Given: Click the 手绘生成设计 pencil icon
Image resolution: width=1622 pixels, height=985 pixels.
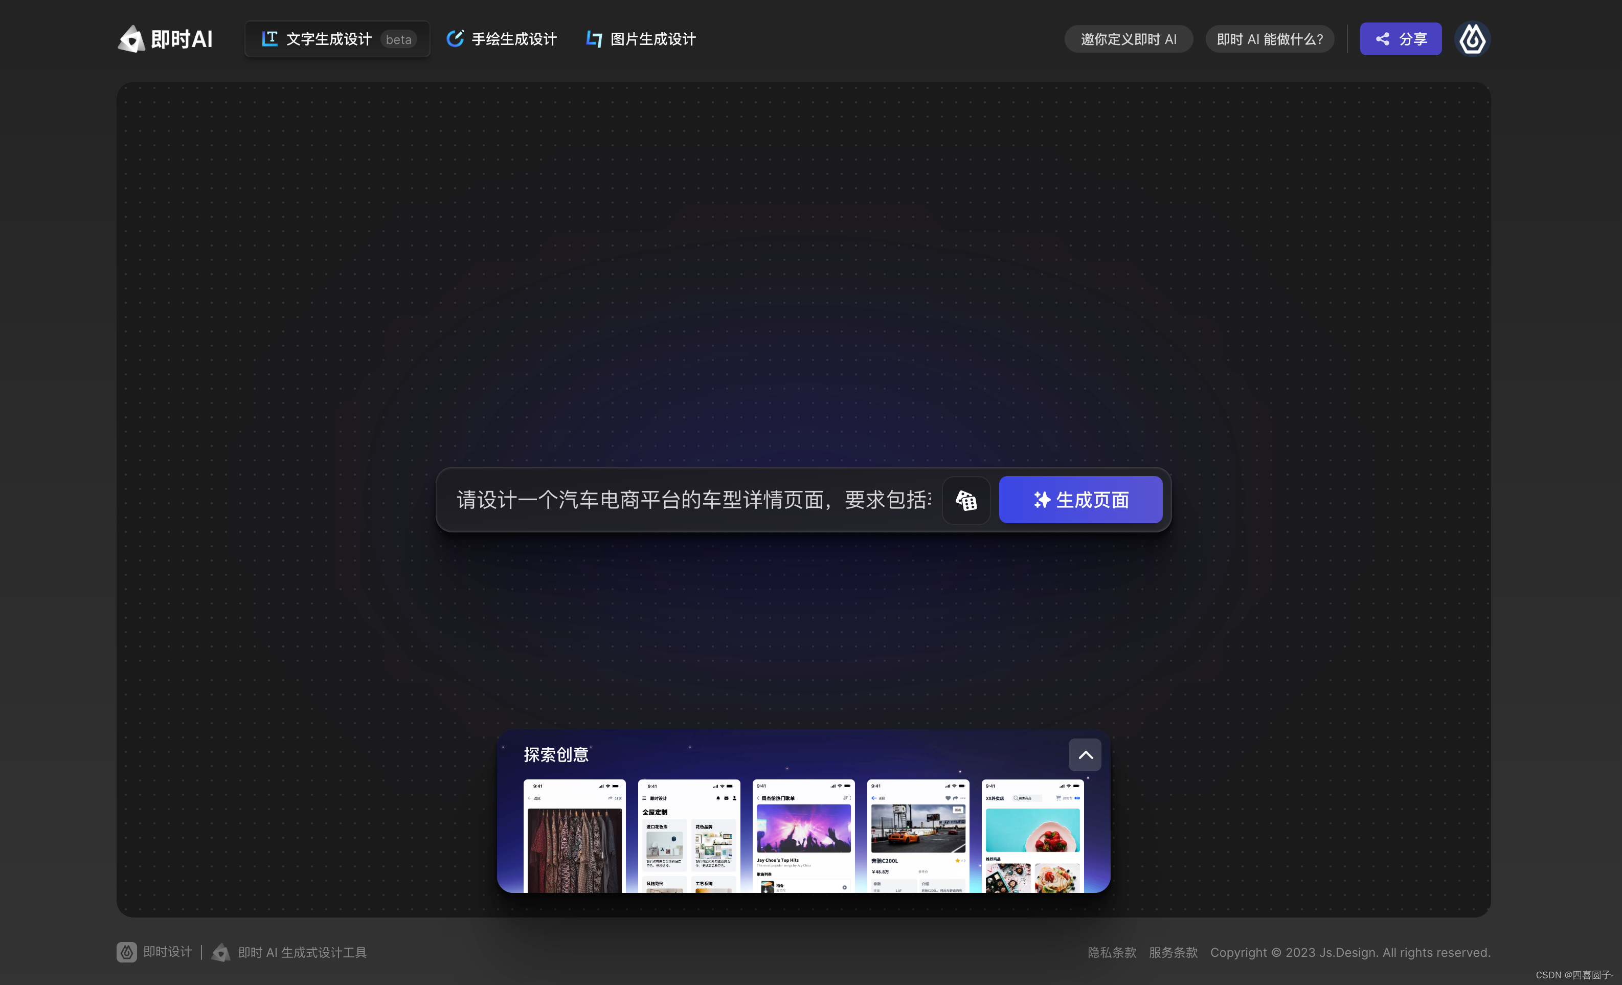Looking at the screenshot, I should point(455,39).
